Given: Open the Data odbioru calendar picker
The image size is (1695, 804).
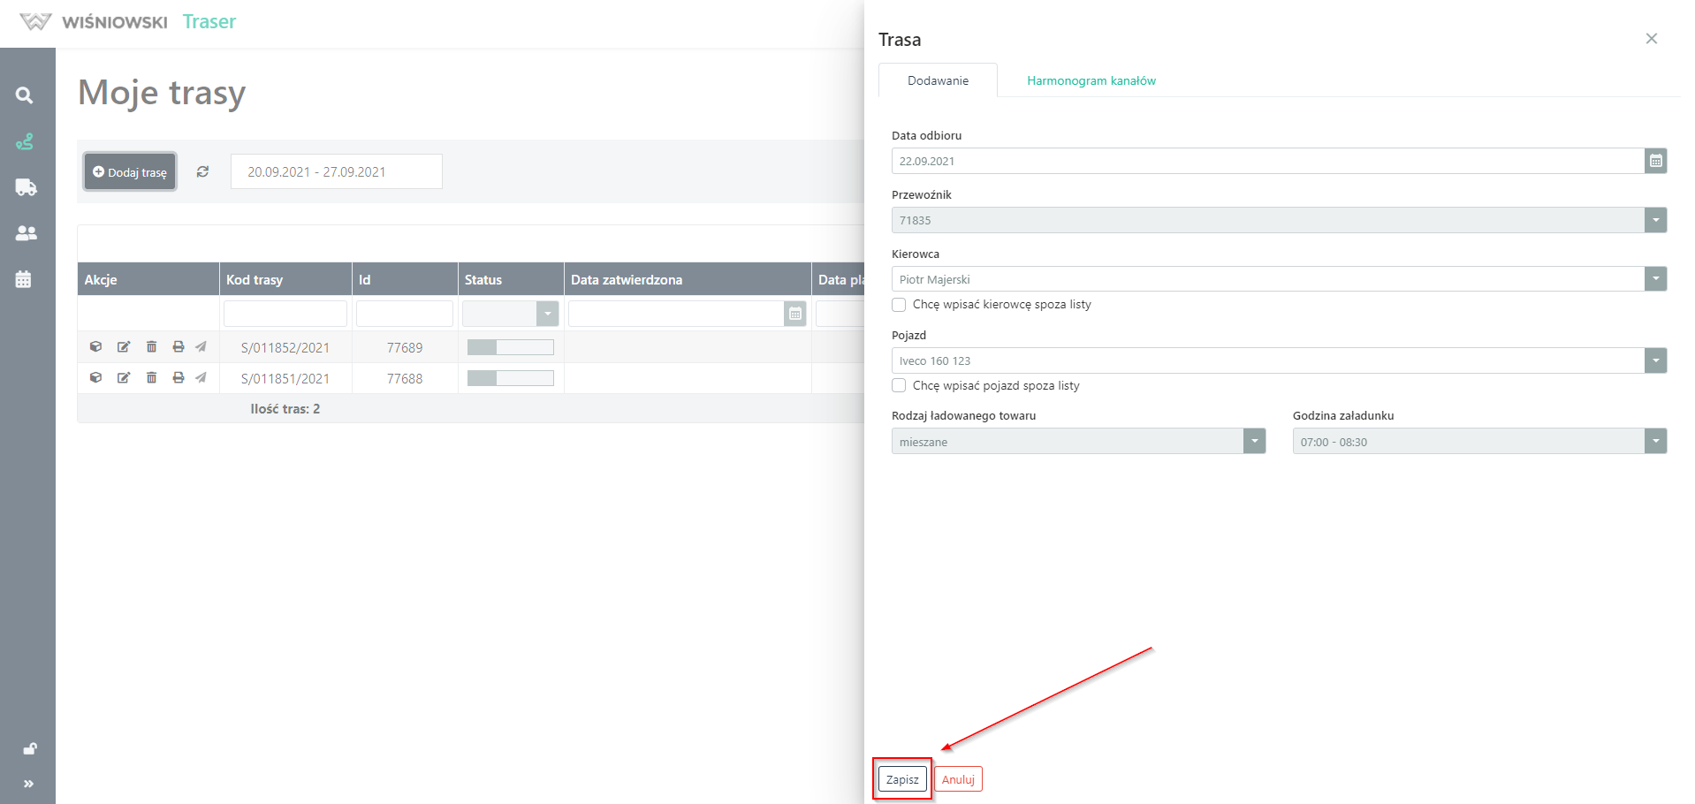Looking at the screenshot, I should click(1655, 161).
